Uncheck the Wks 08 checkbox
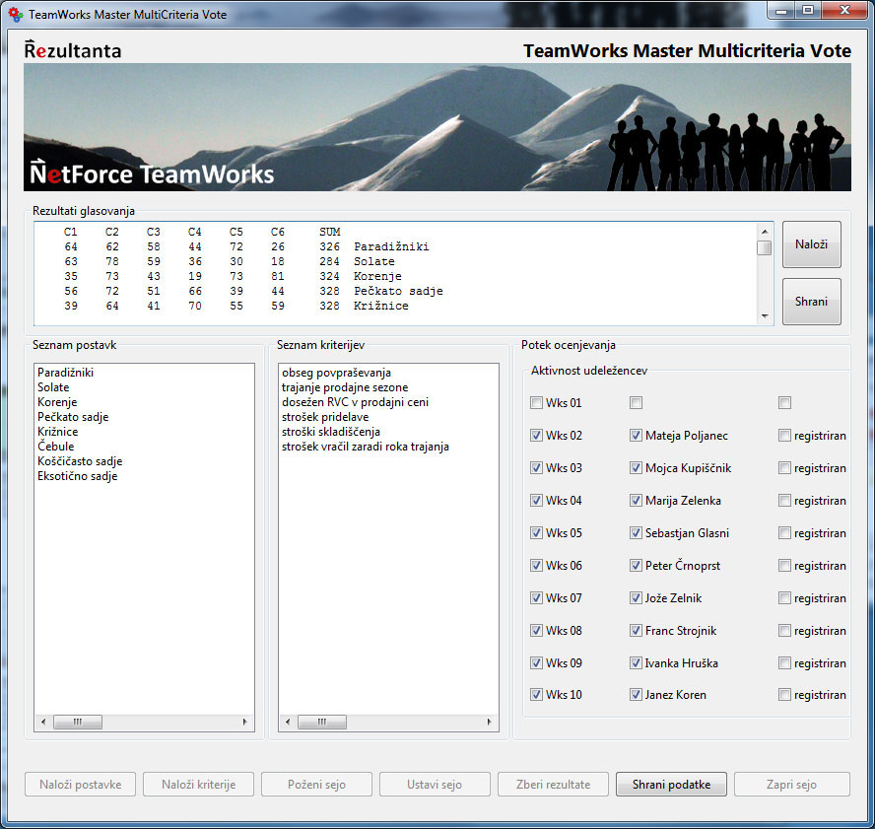Viewport: 875px width, 829px height. point(536,630)
